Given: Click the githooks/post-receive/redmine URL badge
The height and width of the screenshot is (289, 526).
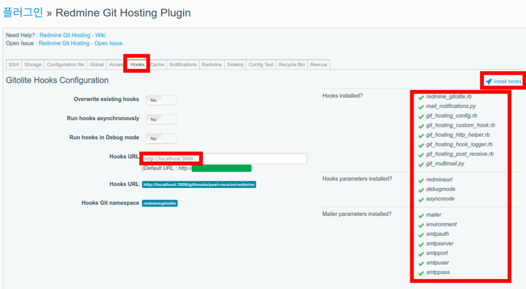Looking at the screenshot, I should [199, 185].
